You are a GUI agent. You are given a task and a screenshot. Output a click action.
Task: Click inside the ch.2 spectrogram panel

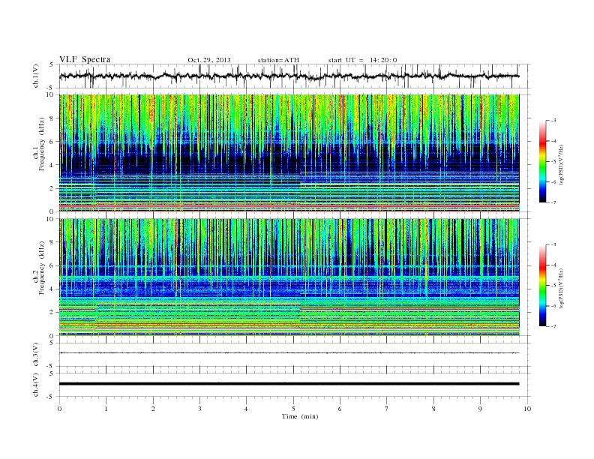pyautogui.click(x=289, y=277)
